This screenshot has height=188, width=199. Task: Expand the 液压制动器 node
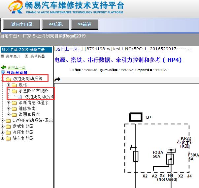pyautogui.click(x=2, y=132)
